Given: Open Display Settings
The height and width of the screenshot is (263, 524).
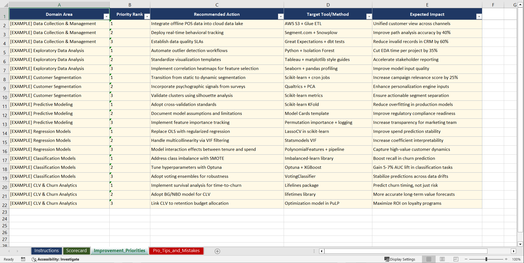Looking at the screenshot, I should 400,259.
